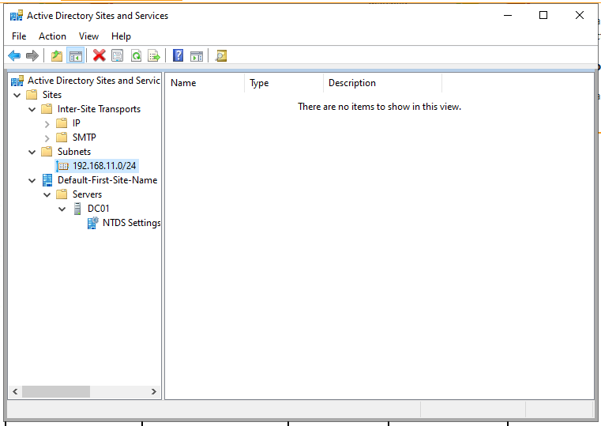
Task: Open the View menu
Action: [x=88, y=36]
